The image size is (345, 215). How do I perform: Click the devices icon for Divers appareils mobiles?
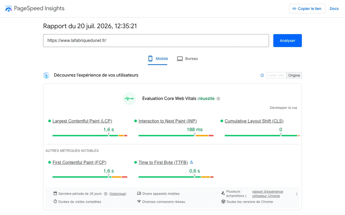[139, 193]
